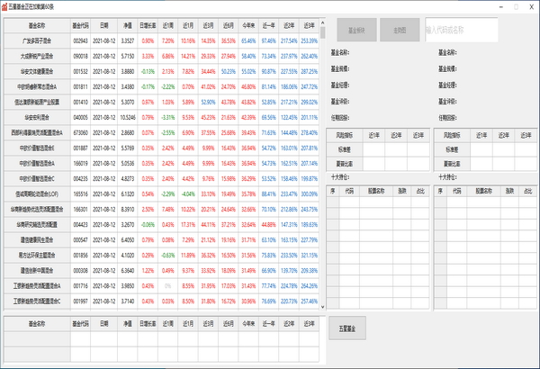Click the 今年来 column header in top table
This screenshot has height=369, width=540.
(x=248, y=27)
